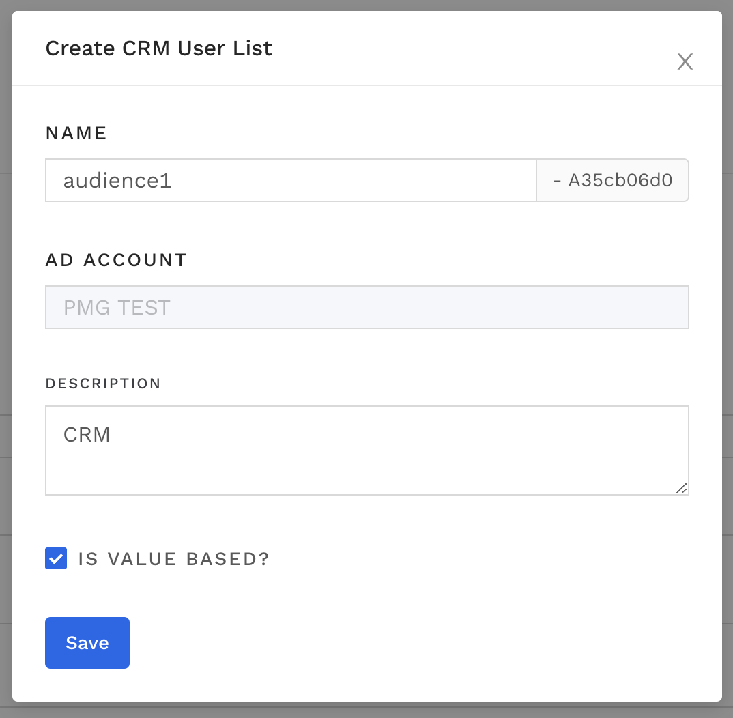This screenshot has height=718, width=733.
Task: Uncheck the Is Value Based checkbox
Action: point(56,558)
